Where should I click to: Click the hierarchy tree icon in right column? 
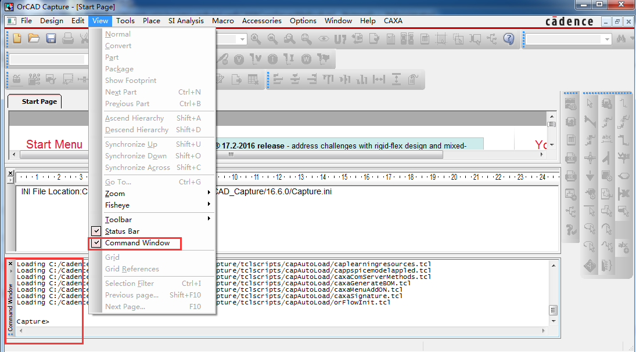coord(571,212)
